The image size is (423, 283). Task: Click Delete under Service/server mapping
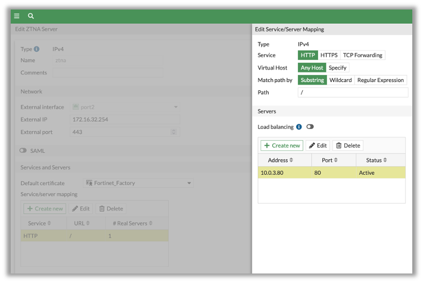[111, 209]
